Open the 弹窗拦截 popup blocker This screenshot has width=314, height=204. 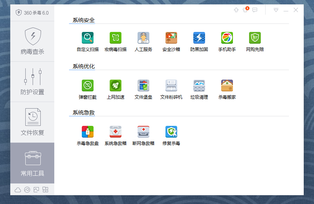[88, 90]
